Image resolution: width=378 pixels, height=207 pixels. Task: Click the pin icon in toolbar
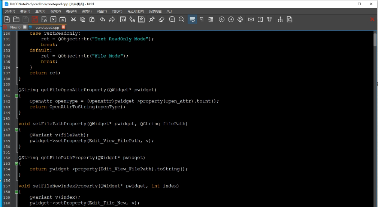(152, 19)
